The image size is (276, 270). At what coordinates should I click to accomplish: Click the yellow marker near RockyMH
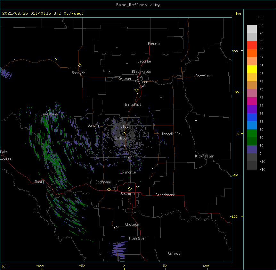pyautogui.click(x=80, y=65)
